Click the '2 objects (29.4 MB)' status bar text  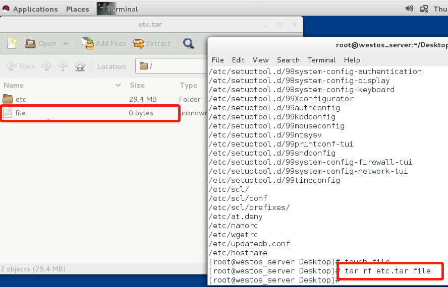pos(33,269)
